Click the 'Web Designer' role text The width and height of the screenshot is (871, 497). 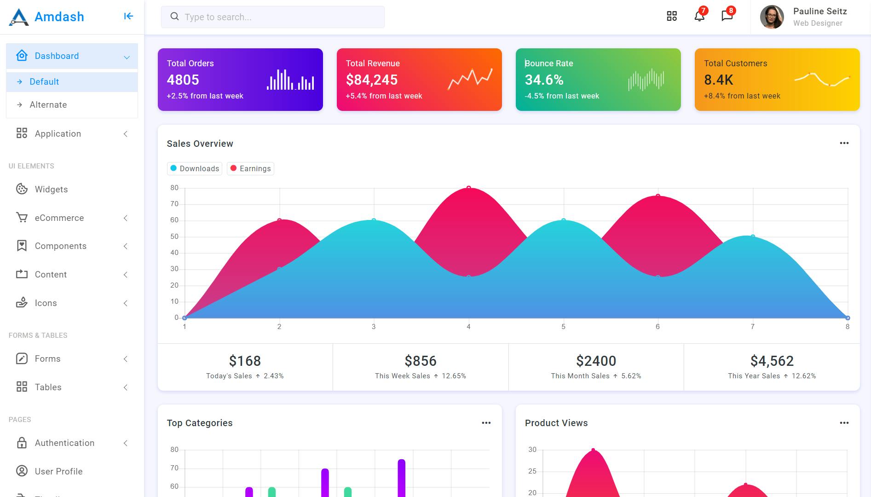point(818,23)
